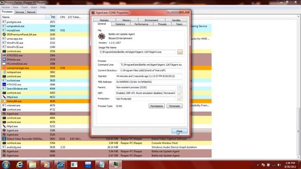Select wmpnetwk.exe row
Viewport: 301px width, 169px height.
106,26
